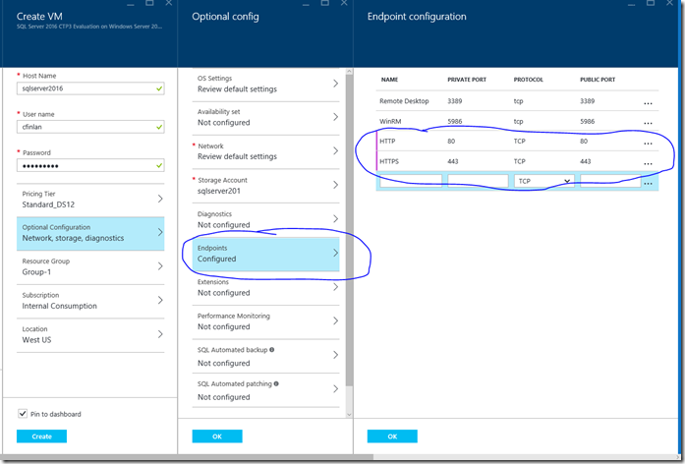Screen dimensions: 685x464
Task: Click the ellipsis menu on the HTTPS row
Action: coord(647,163)
